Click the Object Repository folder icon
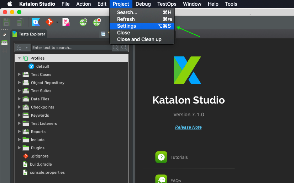This screenshot has height=183, width=294. coord(26,83)
